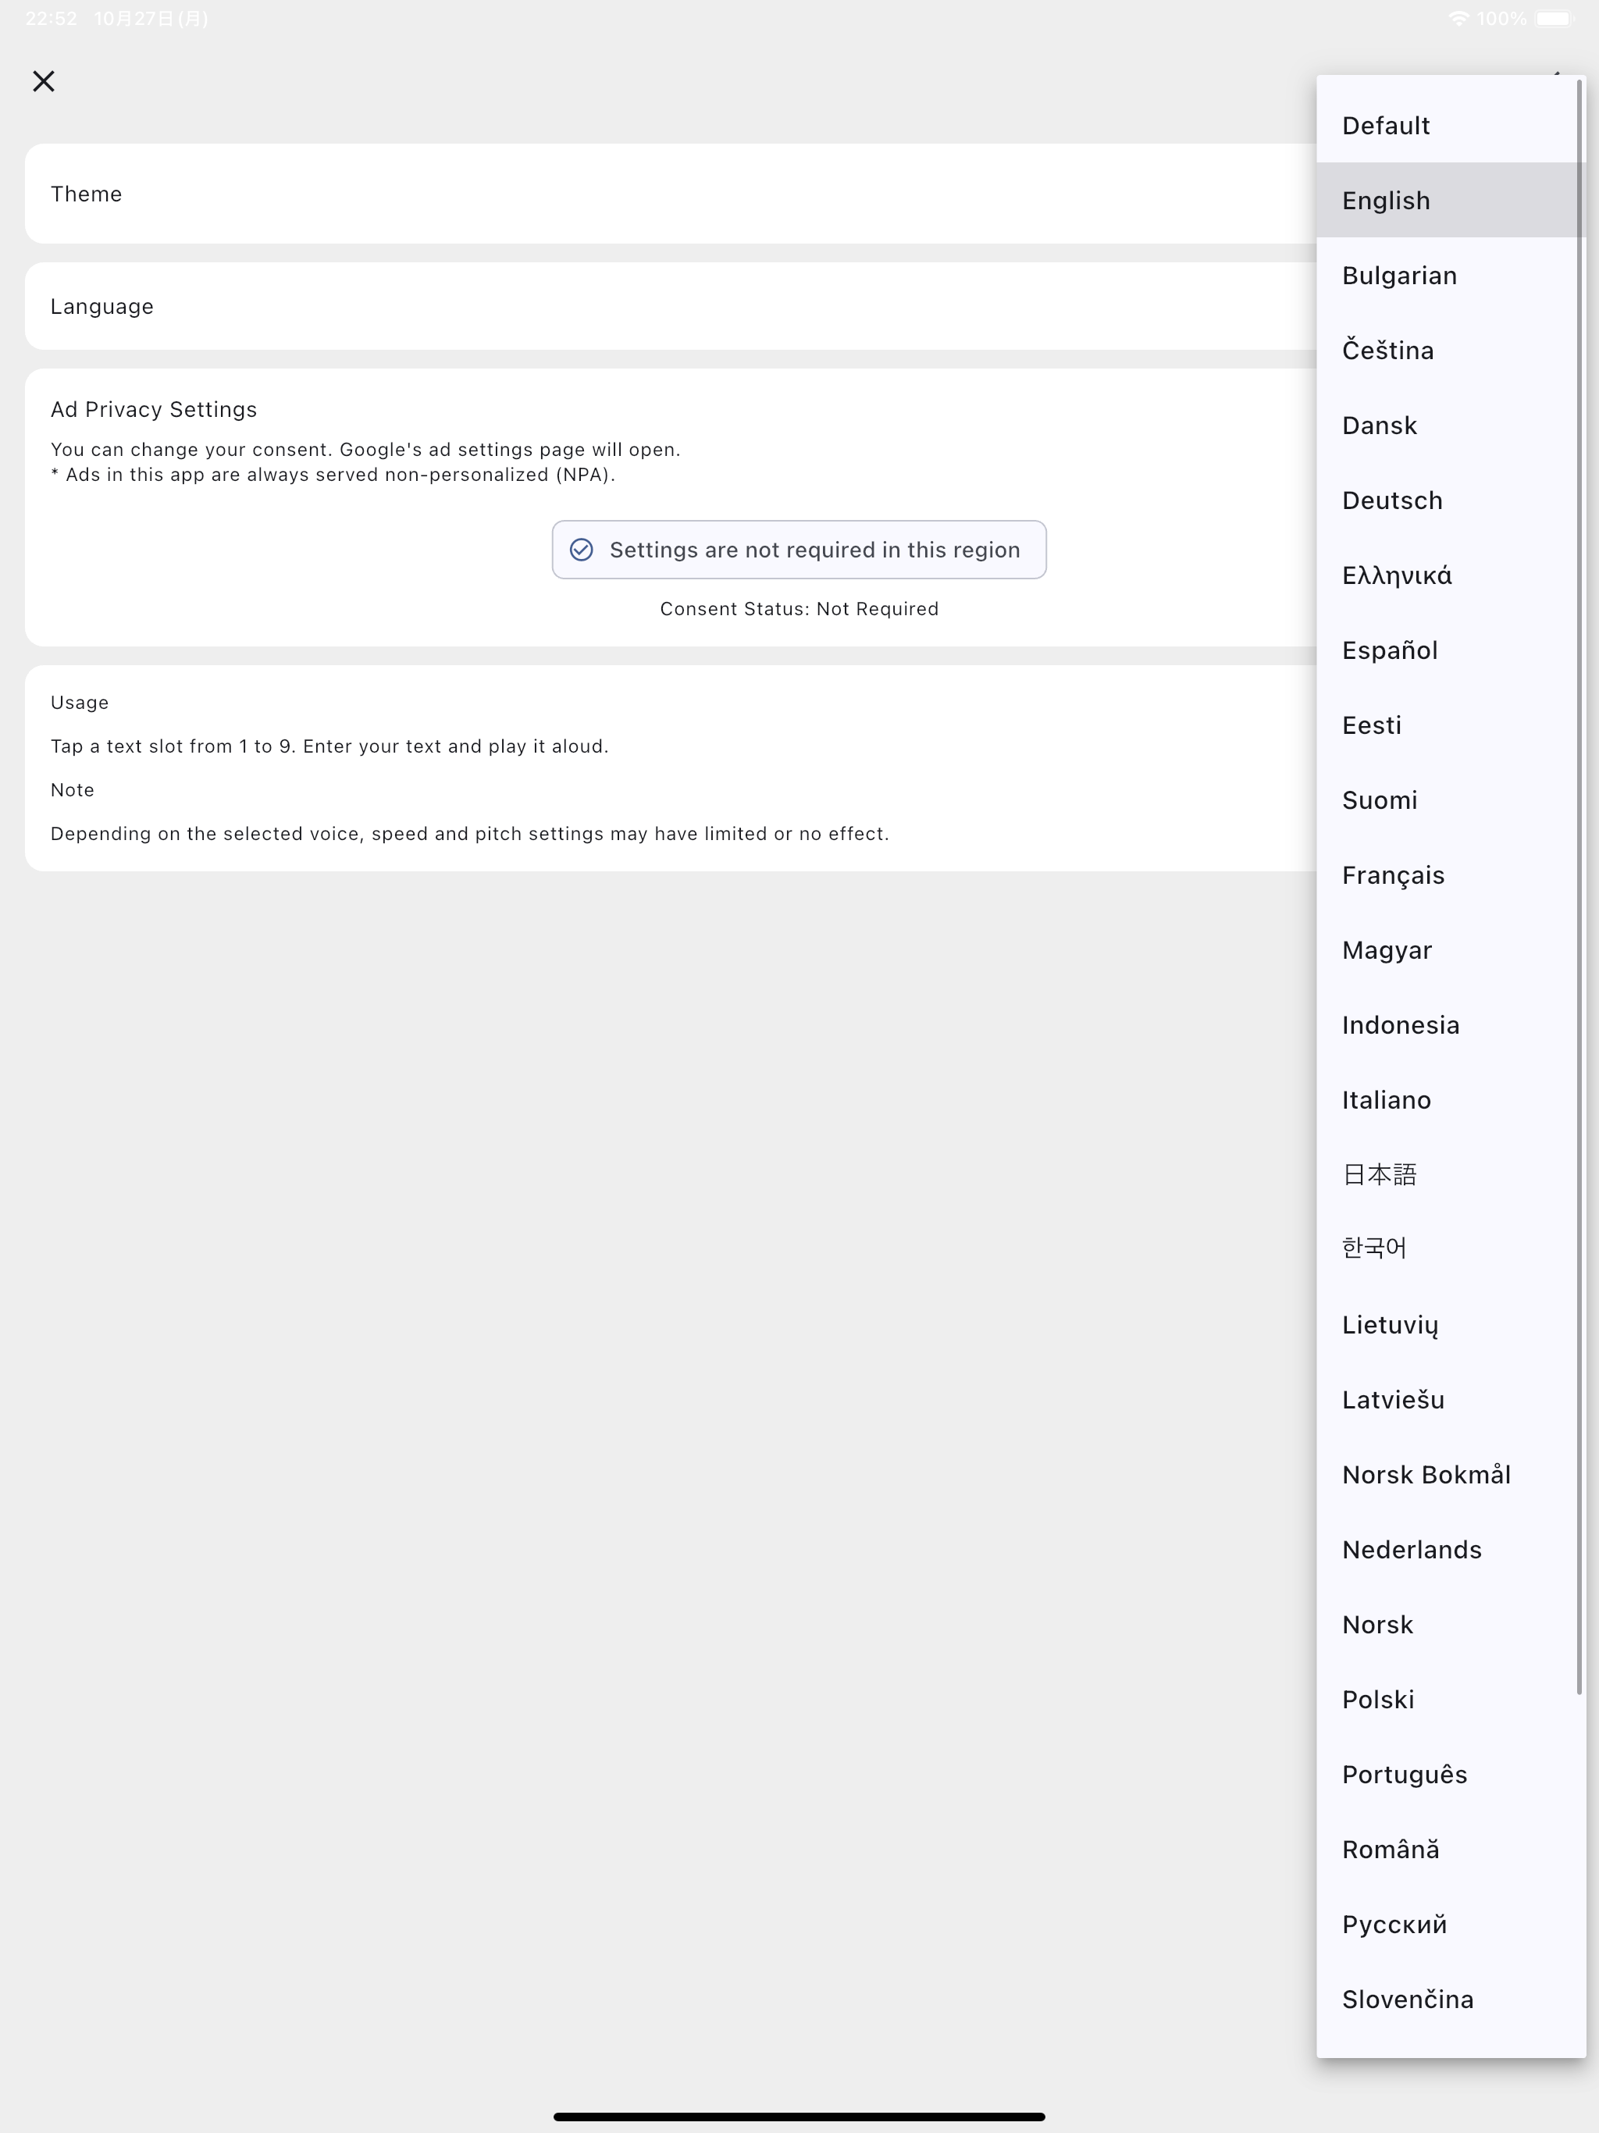Tap the checkmark circle icon in consent button

point(582,550)
